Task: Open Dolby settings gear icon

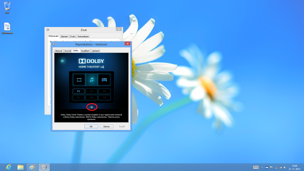Action: [x=92, y=107]
